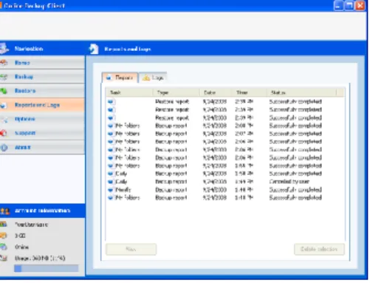Select the Weekly task name
This screenshot has width=370, height=283.
pos(123,190)
